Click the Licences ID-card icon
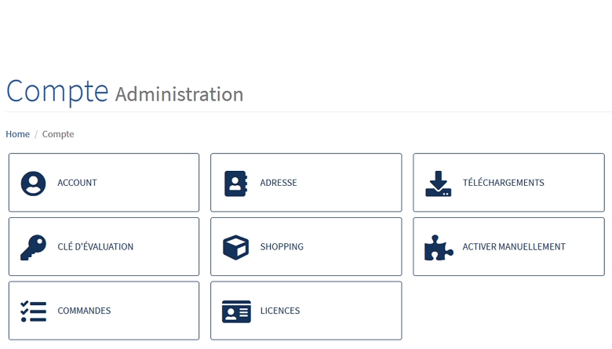The height and width of the screenshot is (349, 612). tap(236, 311)
